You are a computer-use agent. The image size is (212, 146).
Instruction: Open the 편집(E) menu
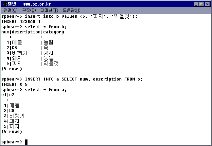point(29,10)
